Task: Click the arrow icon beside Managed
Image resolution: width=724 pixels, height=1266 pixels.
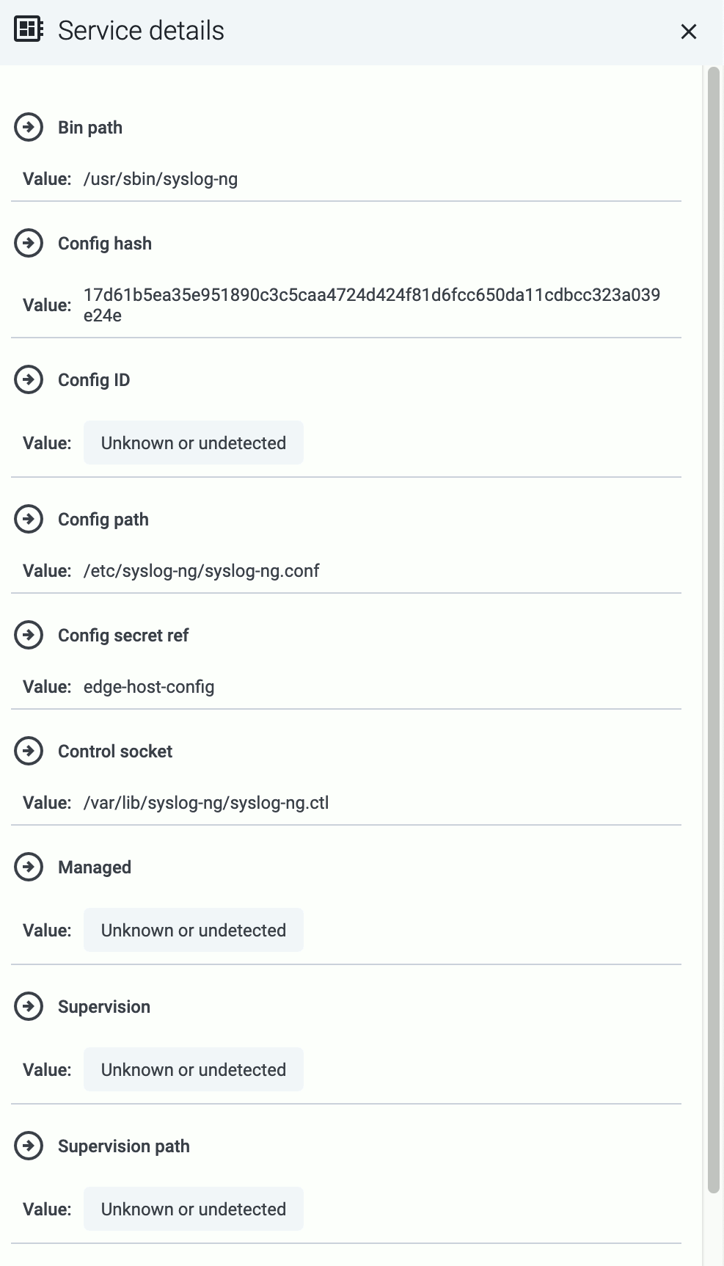Action: (29, 867)
